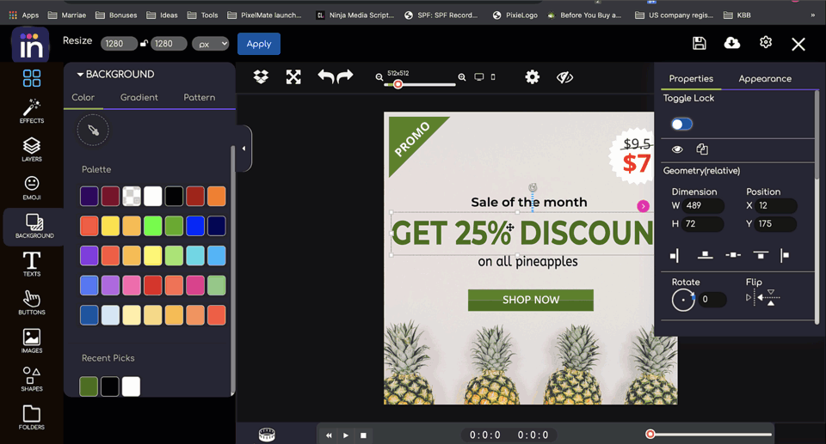Open the px unit dropdown
This screenshot has width=826, height=444.
tap(210, 44)
